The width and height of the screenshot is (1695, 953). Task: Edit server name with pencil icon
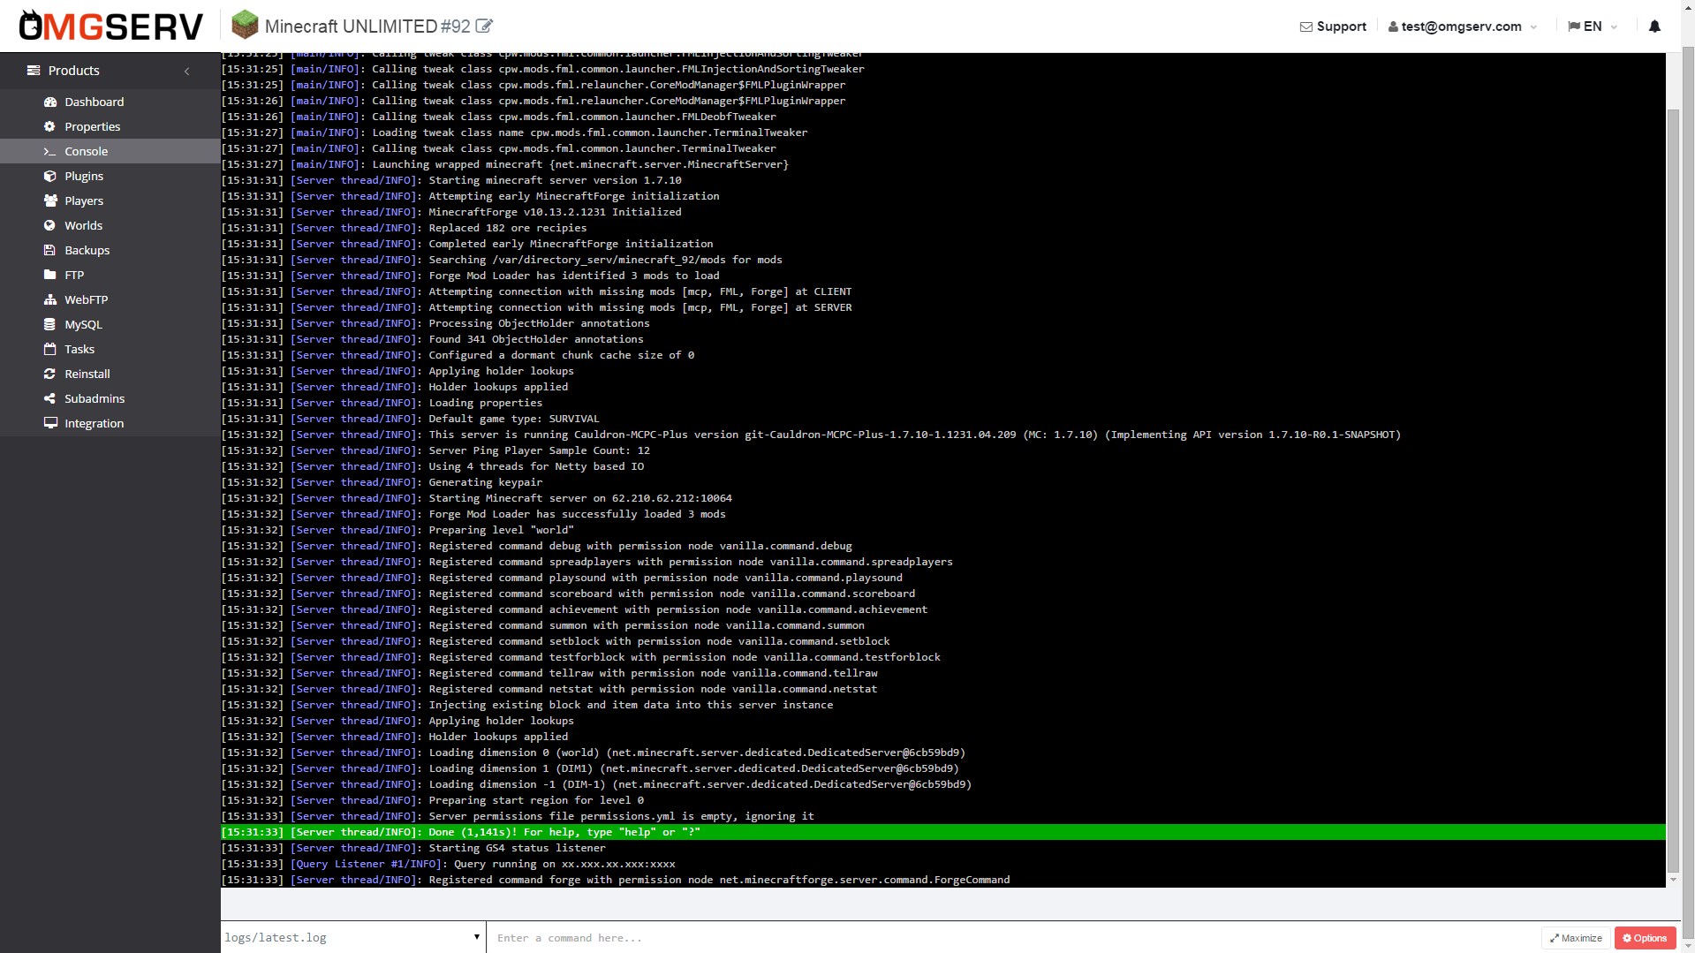click(484, 26)
